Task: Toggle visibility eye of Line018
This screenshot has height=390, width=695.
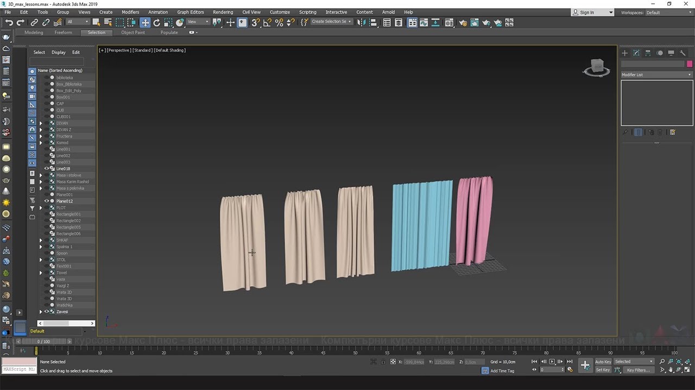Action: pyautogui.click(x=46, y=168)
